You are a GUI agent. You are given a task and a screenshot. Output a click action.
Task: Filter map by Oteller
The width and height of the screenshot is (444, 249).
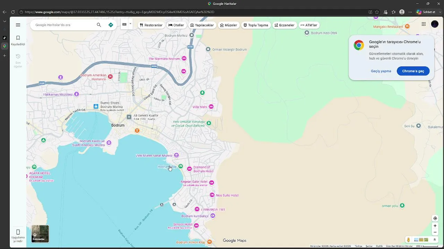(x=176, y=25)
